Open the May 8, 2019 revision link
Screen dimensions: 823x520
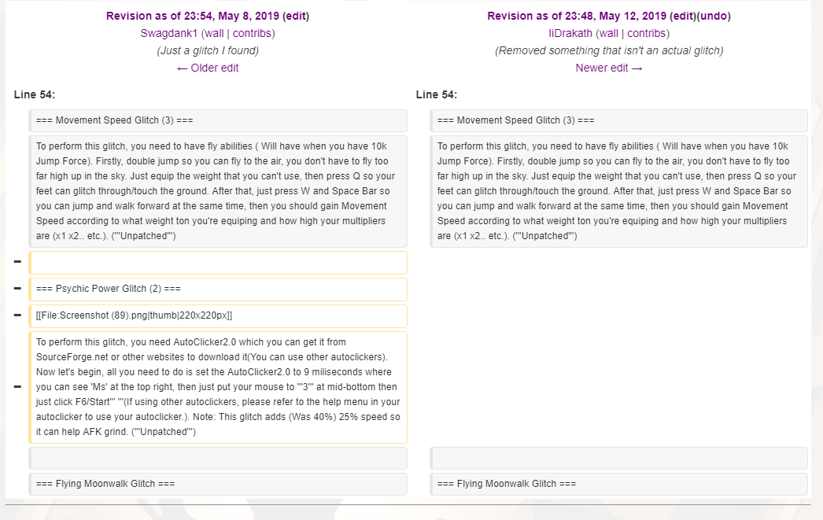(192, 16)
